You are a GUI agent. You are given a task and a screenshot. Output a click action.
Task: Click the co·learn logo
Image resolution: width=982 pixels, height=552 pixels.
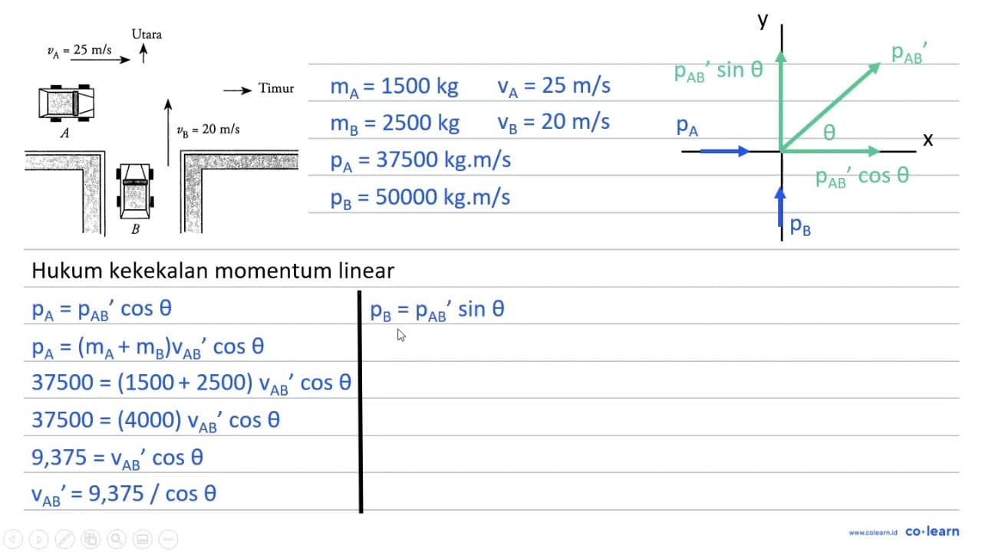(932, 531)
